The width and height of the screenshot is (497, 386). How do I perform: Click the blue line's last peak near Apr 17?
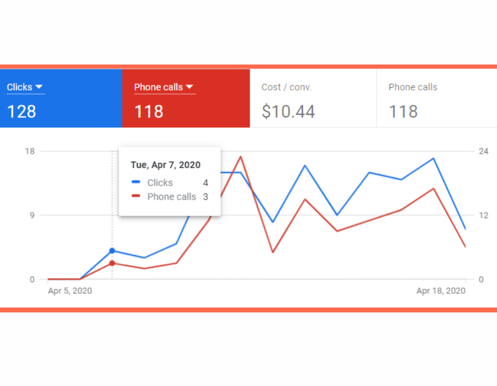[433, 158]
